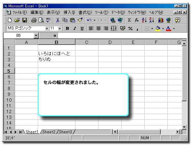The width and height of the screenshot is (192, 146).
Task: Toggle Italic formatting
Action: tap(75, 28)
